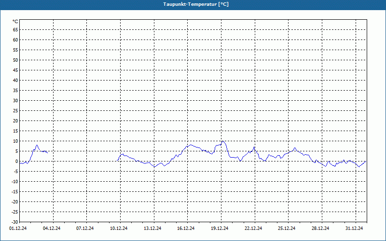Click the Taupunkt-Temperatur [°C] chart title
The height and width of the screenshot is (241, 386).
pyautogui.click(x=196, y=4)
